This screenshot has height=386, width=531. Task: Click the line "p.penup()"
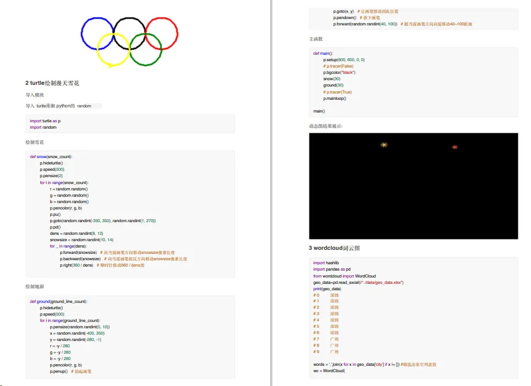point(59,372)
